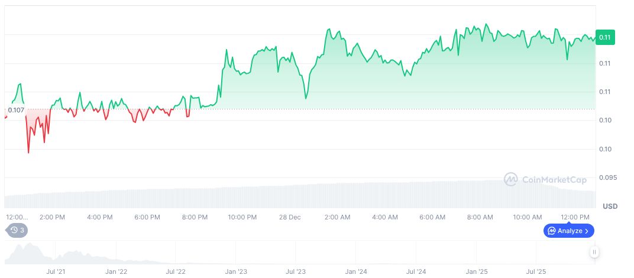Click the Analyze button
Viewport: 634px width, 278px height.
coord(568,231)
